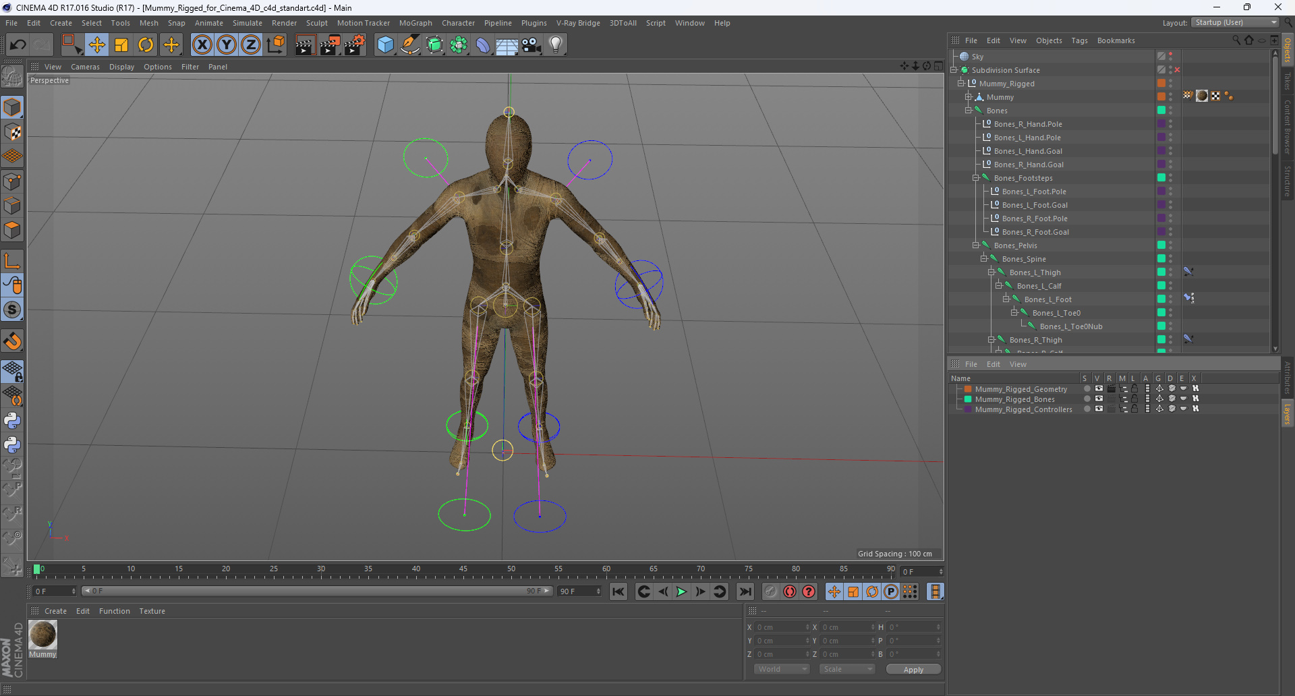This screenshot has width=1295, height=696.
Task: Click the Locked Workplane icon
Action: pyautogui.click(x=12, y=372)
